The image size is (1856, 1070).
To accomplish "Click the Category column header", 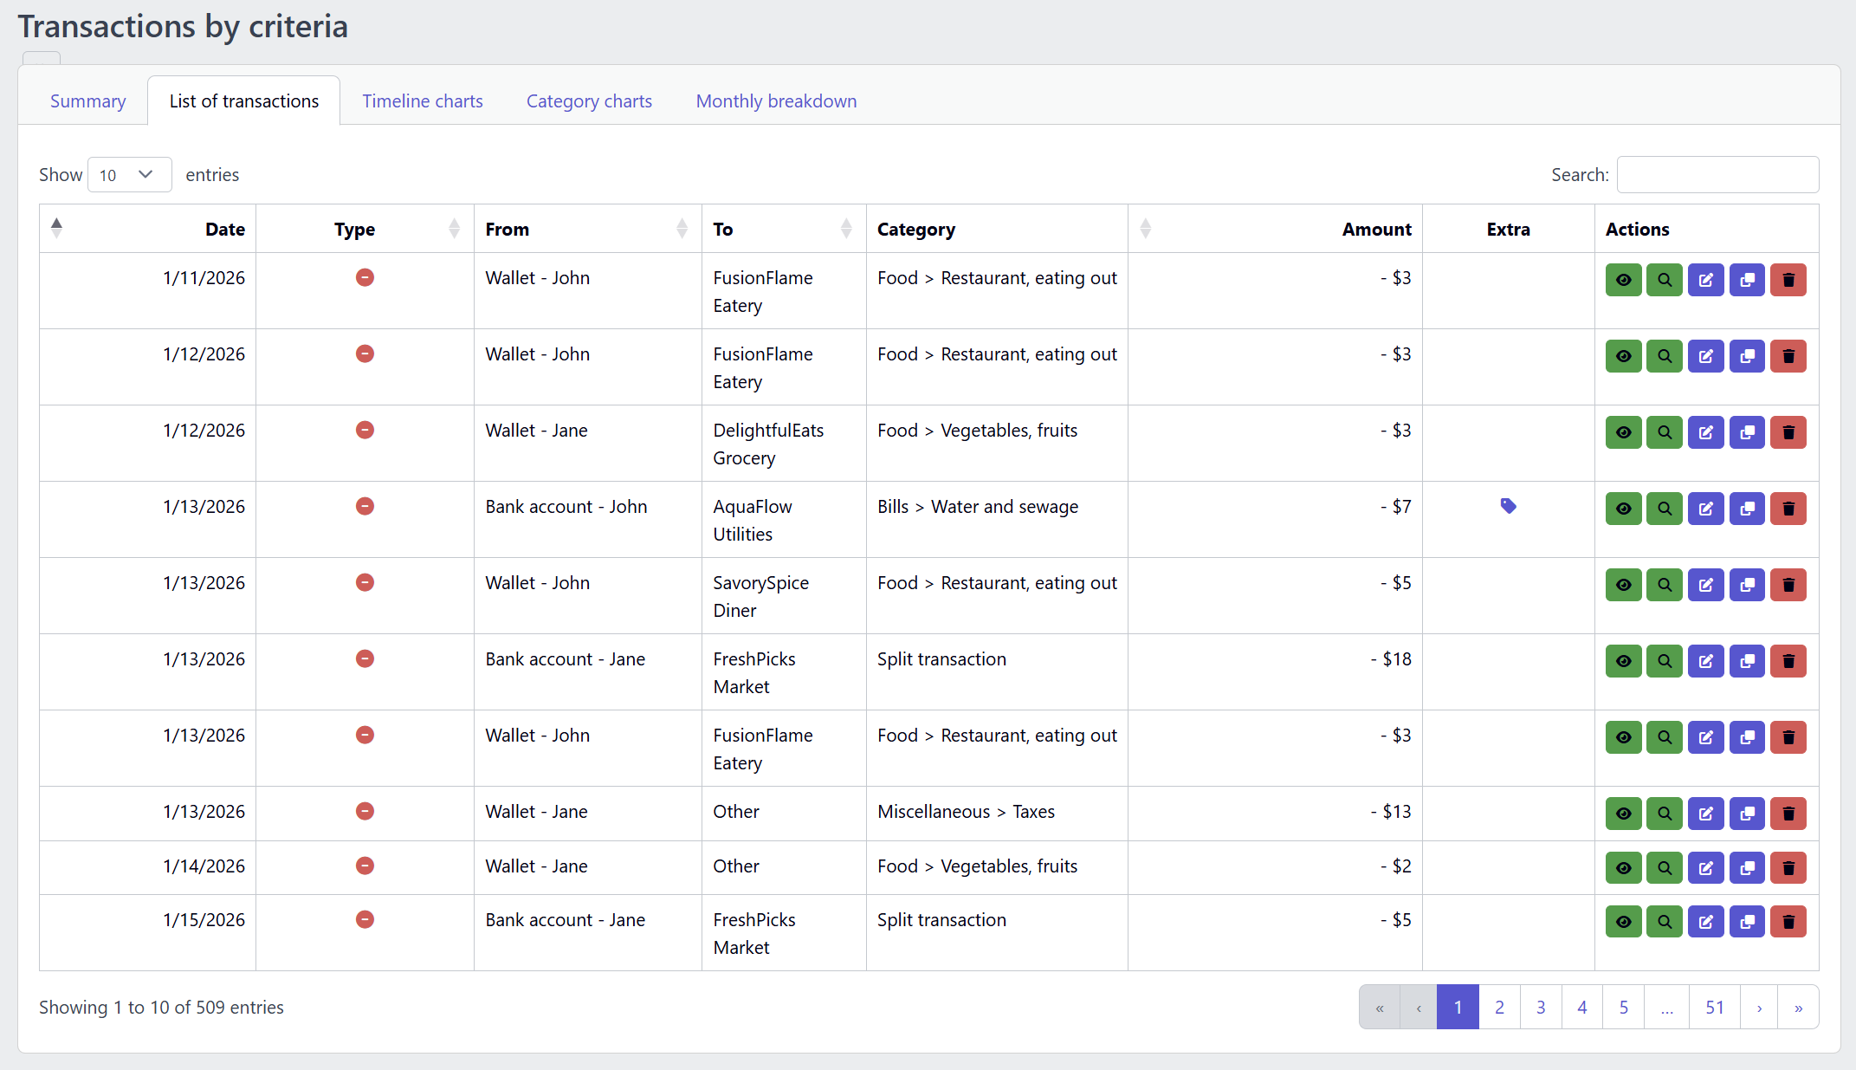I will (x=996, y=229).
